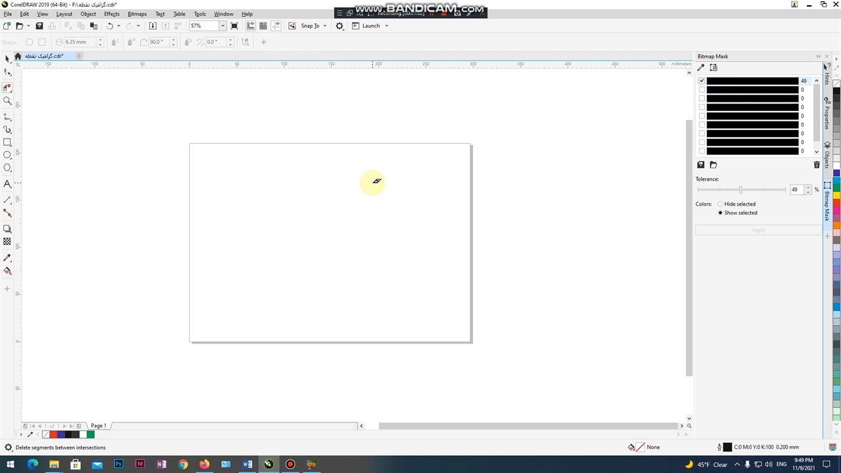The image size is (841, 473).
Task: Click the trash icon to remove mask
Action: [x=817, y=165]
